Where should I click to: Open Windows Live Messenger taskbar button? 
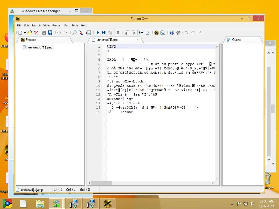(56, 204)
